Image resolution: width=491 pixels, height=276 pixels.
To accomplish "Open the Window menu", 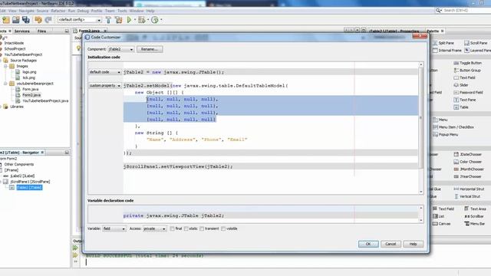I will coord(137,11).
